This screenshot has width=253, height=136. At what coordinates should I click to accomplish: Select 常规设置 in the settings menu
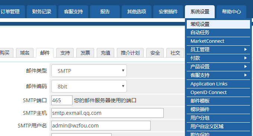point(218,24)
